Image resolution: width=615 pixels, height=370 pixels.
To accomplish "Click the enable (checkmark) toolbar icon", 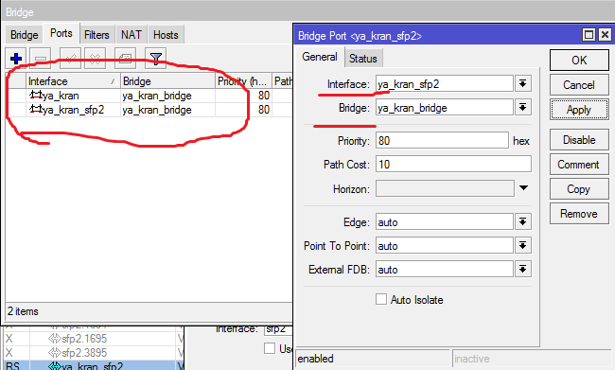I will (71, 59).
